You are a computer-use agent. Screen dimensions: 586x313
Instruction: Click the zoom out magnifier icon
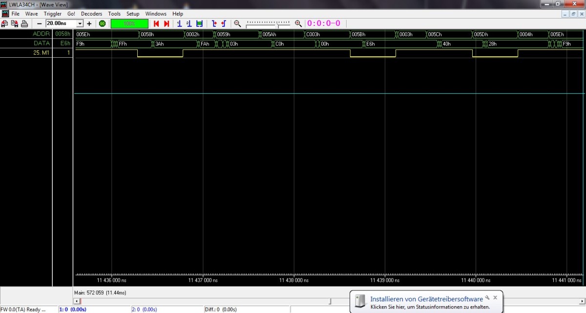(237, 23)
